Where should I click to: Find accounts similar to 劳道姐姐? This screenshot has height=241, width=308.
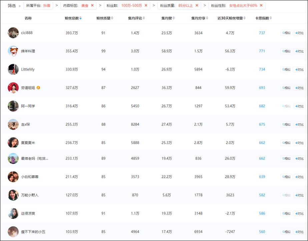coord(286,88)
